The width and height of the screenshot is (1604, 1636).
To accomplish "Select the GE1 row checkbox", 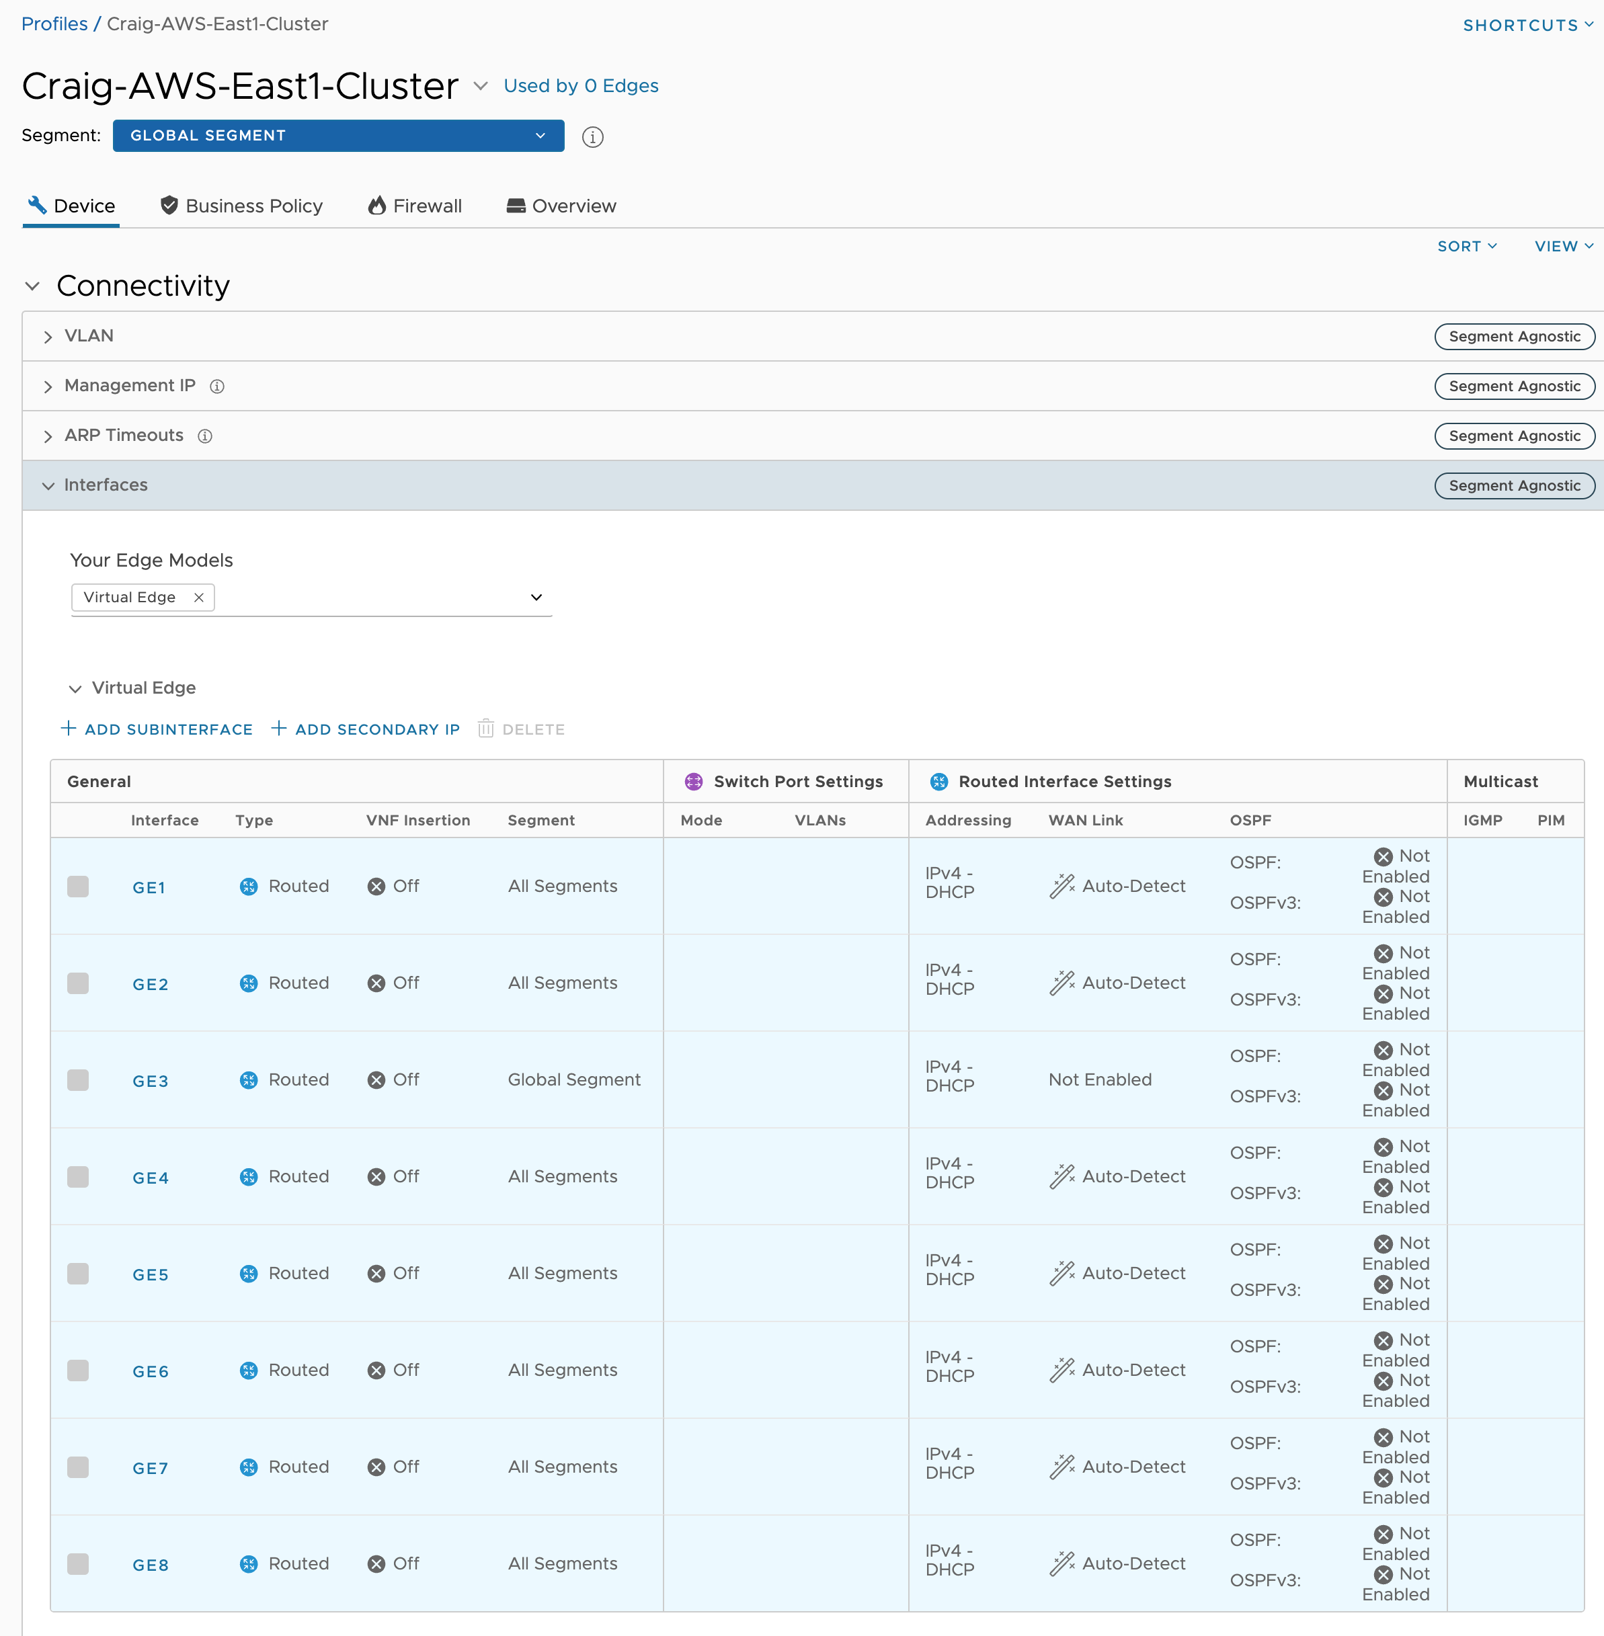I will 77,887.
